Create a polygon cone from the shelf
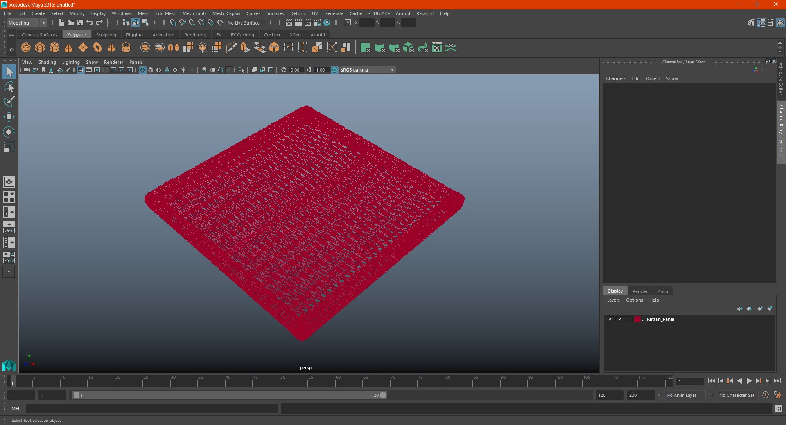This screenshot has width=786, height=425. pos(69,48)
